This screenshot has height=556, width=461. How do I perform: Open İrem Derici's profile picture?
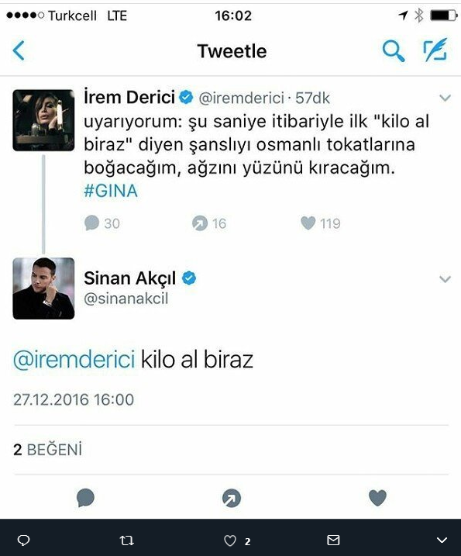[x=43, y=120]
